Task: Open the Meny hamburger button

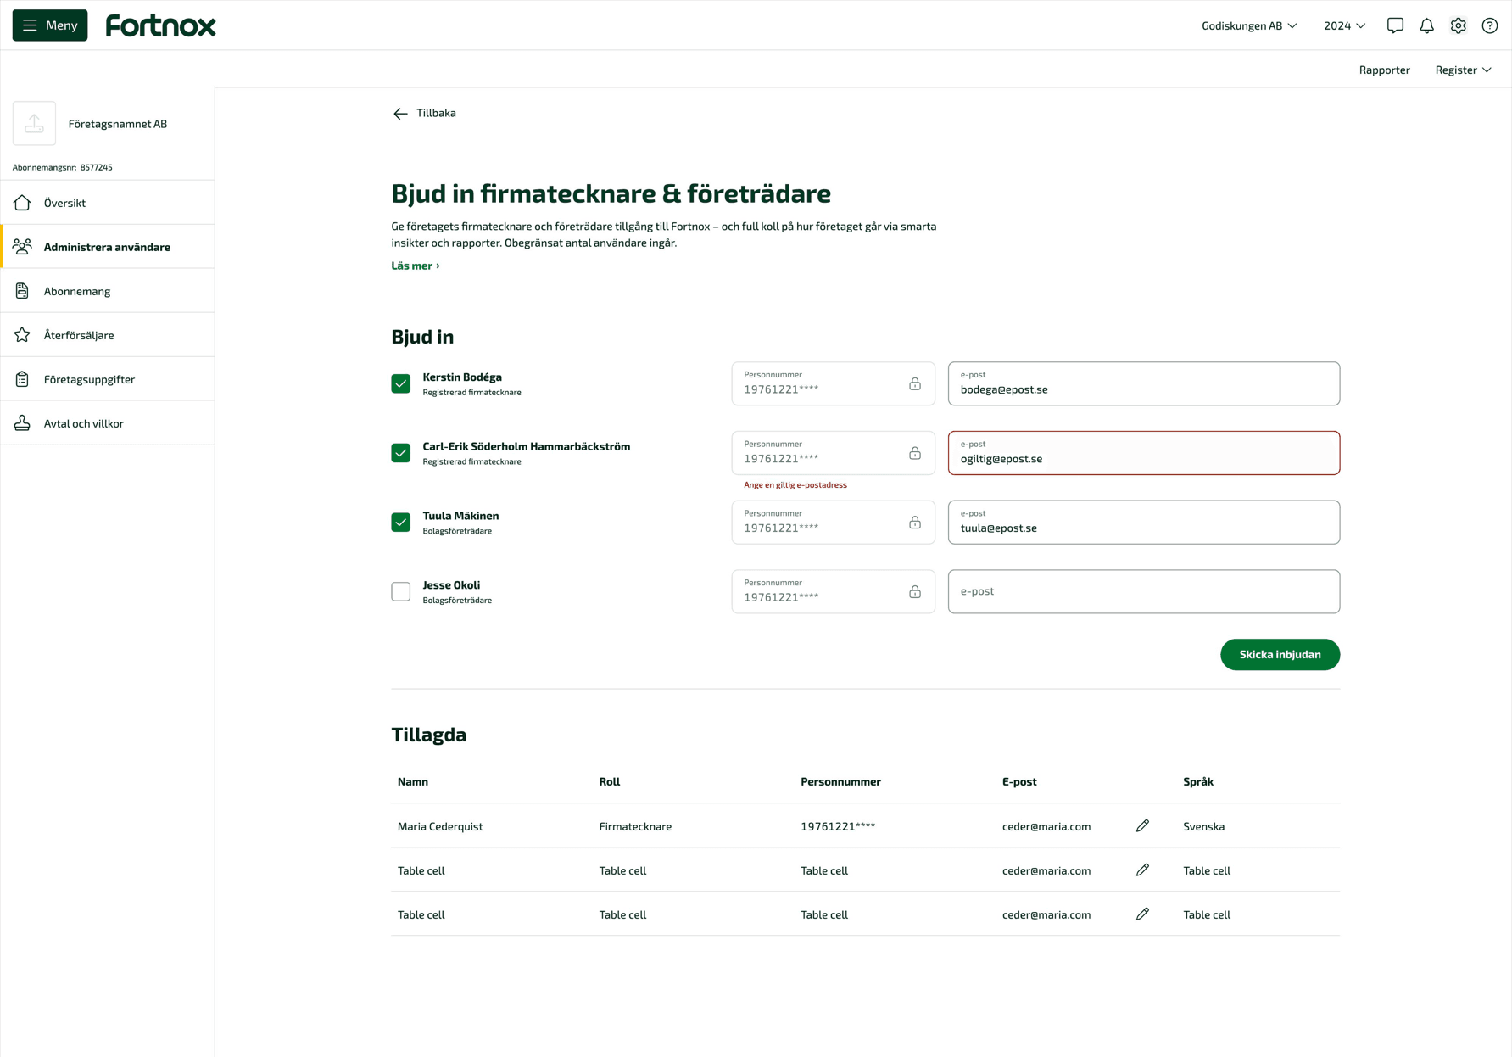Action: [50, 25]
